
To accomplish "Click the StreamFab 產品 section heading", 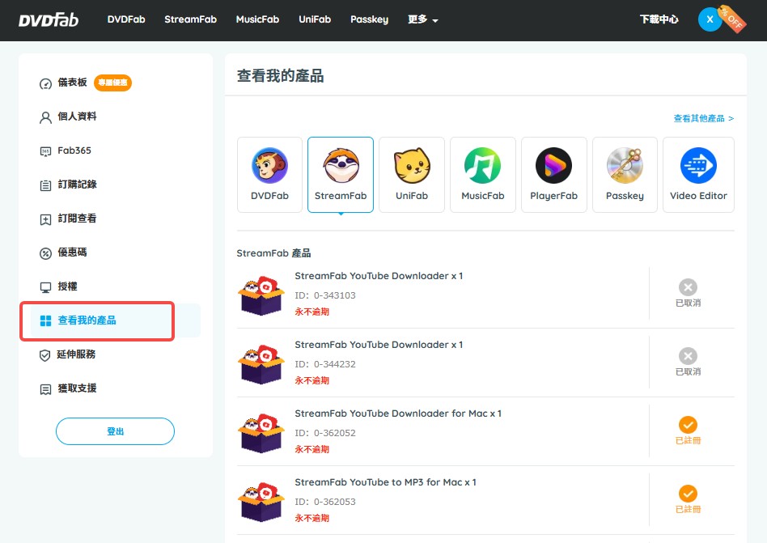I will point(274,253).
